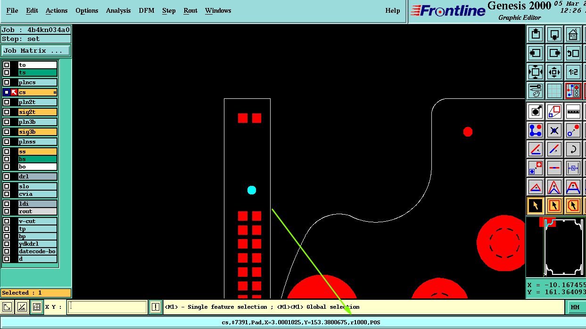Image resolution: width=586 pixels, height=329 pixels.
Task: Click the pan up view icon
Action: [536, 34]
